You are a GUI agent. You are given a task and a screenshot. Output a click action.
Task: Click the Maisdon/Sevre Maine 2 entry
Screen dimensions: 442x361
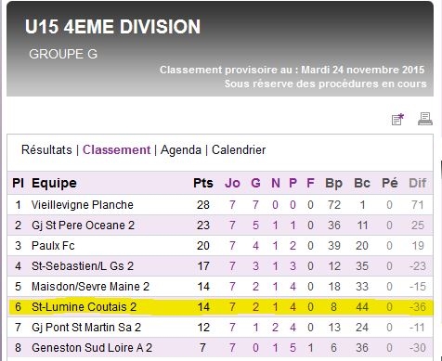pyautogui.click(x=90, y=287)
